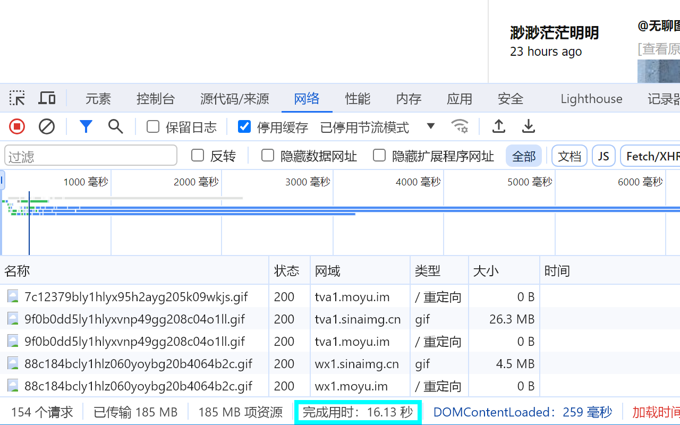Disable the 停用缓存 checkbox
680x425 pixels.
pyautogui.click(x=244, y=126)
